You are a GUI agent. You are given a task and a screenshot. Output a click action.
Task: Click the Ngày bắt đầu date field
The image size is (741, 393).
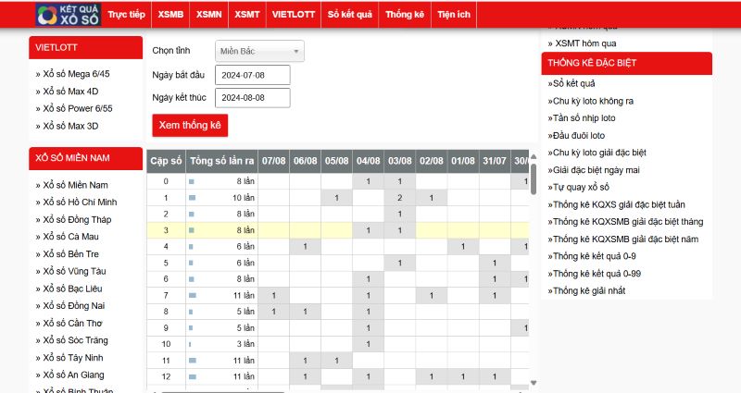[252, 75]
